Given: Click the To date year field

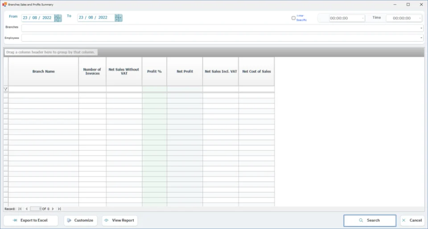Looking at the screenshot, I should point(103,17).
